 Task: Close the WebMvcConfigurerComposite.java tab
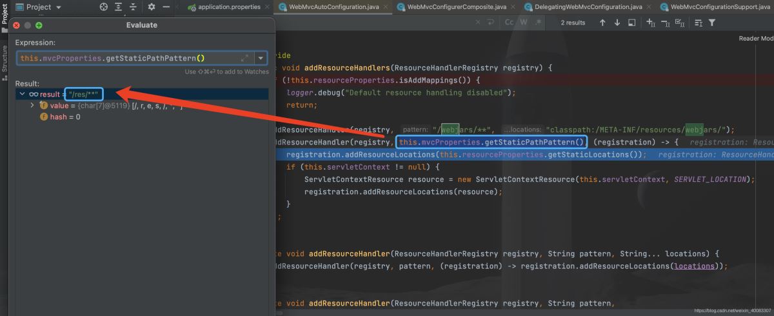[512, 7]
